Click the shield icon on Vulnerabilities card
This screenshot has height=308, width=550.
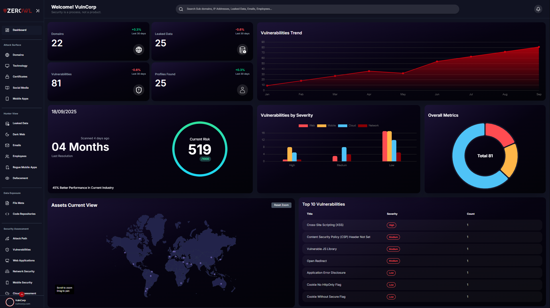pyautogui.click(x=139, y=90)
